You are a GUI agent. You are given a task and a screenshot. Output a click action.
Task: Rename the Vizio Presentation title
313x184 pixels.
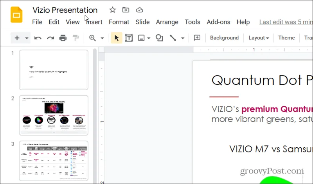click(x=65, y=10)
